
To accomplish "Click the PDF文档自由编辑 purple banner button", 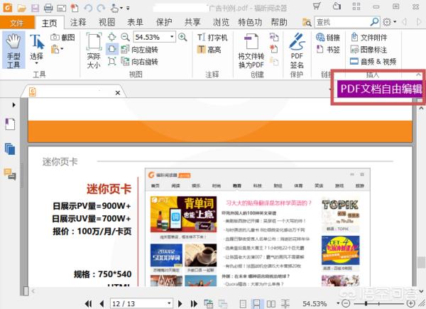I will pyautogui.click(x=380, y=89).
